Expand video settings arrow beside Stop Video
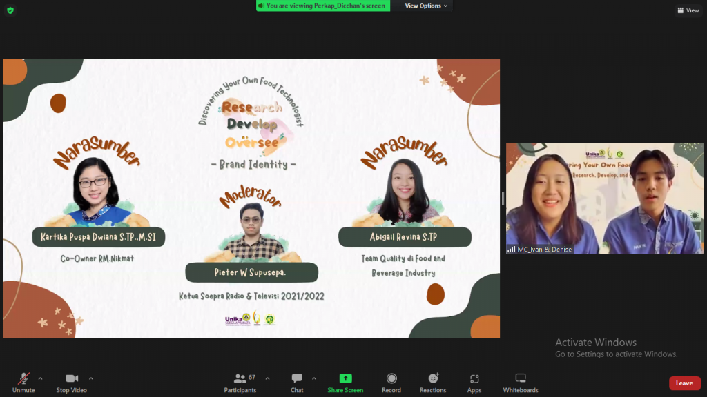 point(91,378)
